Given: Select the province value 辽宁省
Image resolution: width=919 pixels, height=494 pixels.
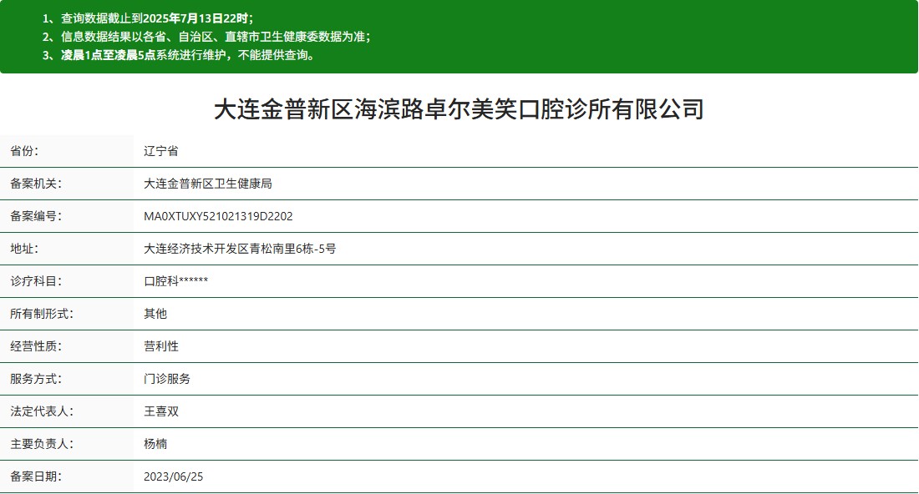Looking at the screenshot, I should click(161, 151).
